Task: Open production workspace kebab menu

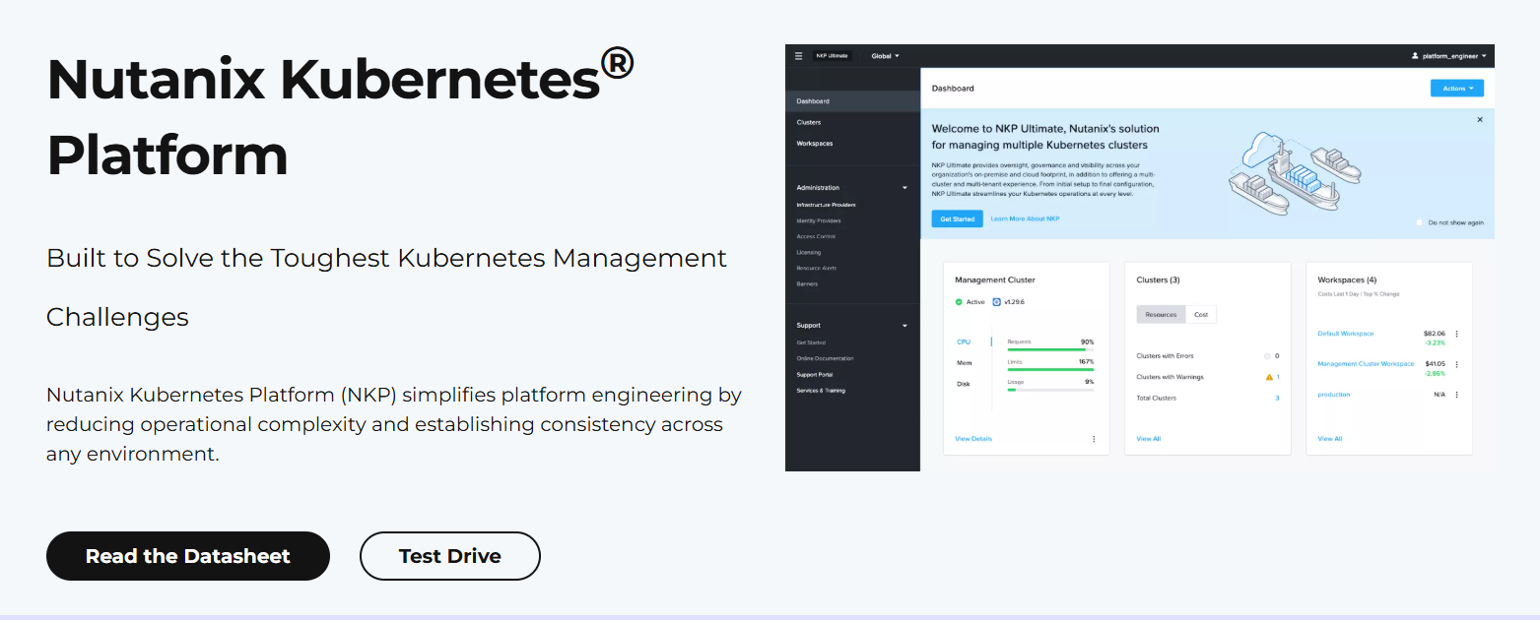Action: pos(1456,395)
